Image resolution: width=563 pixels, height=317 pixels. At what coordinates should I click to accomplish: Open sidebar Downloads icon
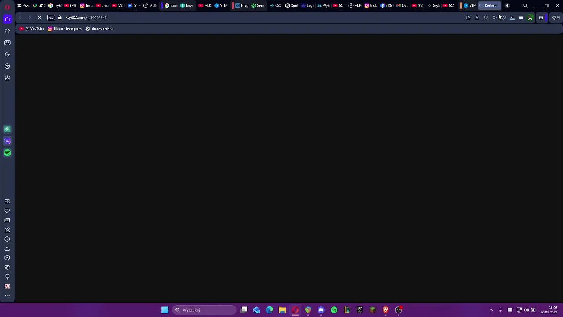point(7,248)
